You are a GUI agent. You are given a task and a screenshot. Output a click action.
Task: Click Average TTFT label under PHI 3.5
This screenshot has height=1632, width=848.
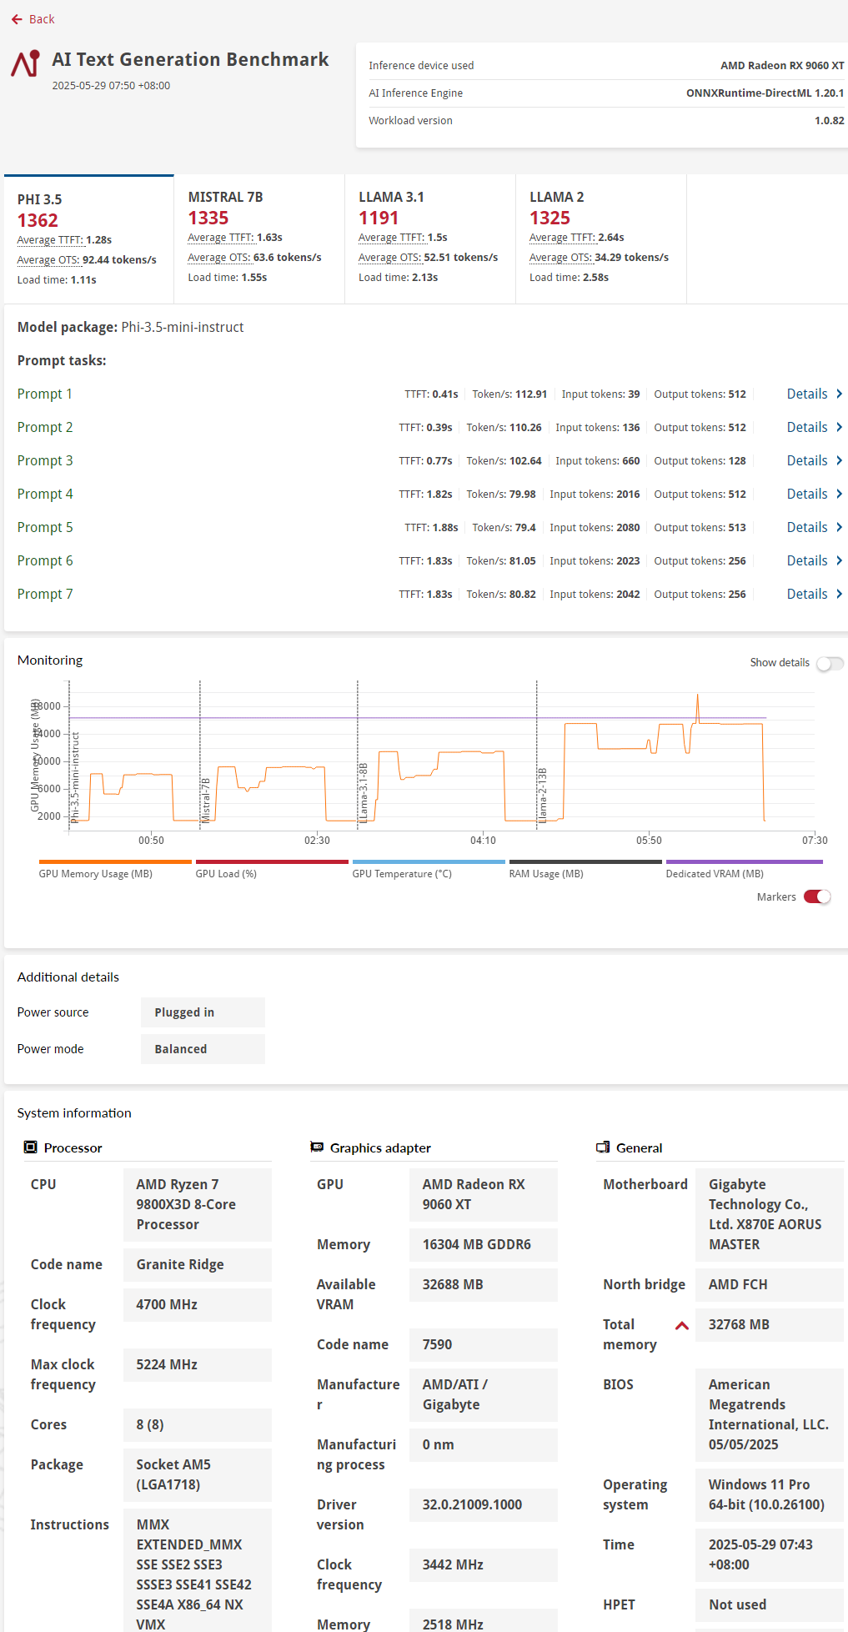click(x=50, y=240)
